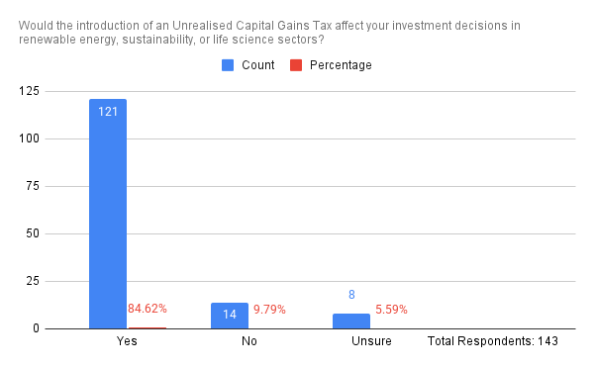Click the tall blue Yes bar

(x=108, y=214)
